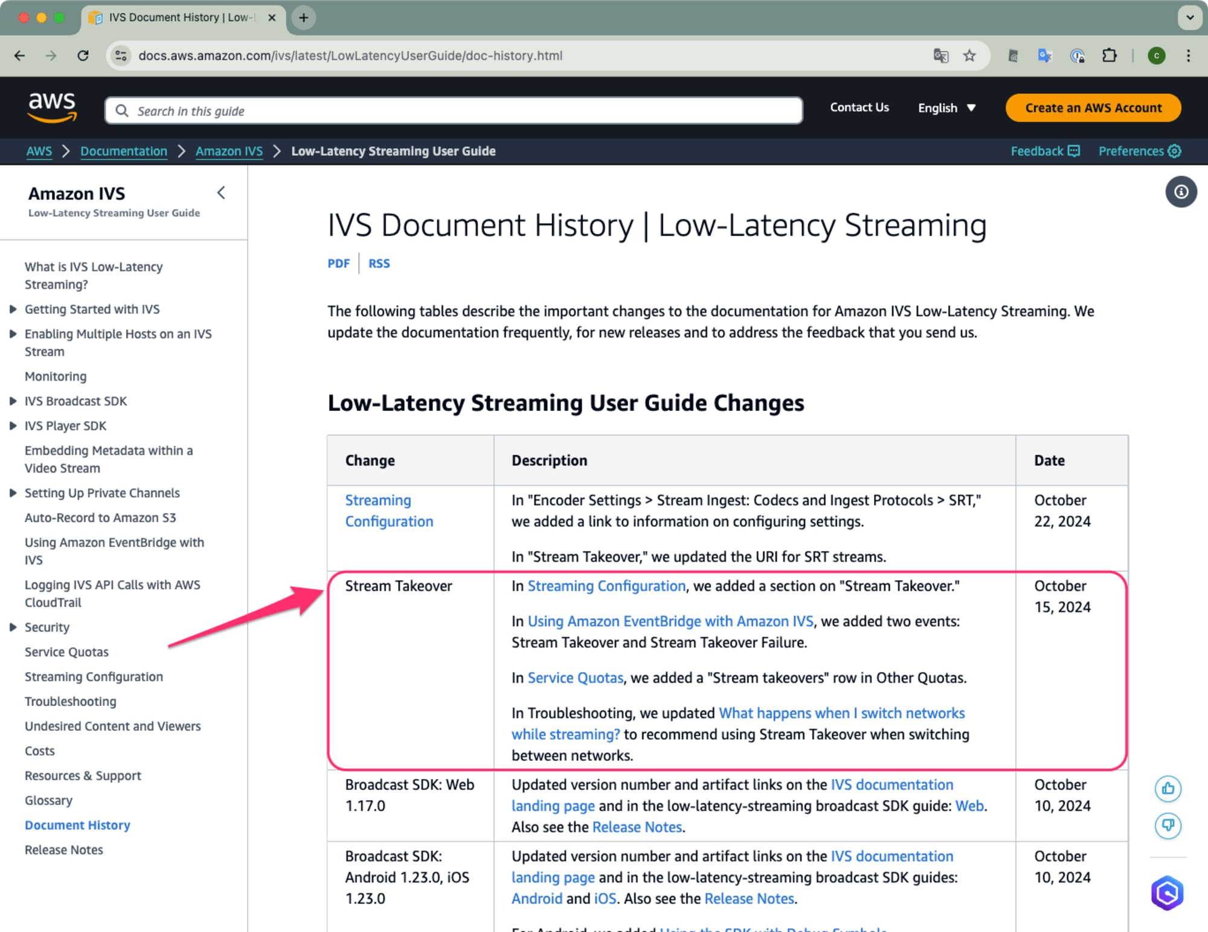This screenshot has width=1208, height=932.
Task: Open Glossary page
Action: coord(48,801)
